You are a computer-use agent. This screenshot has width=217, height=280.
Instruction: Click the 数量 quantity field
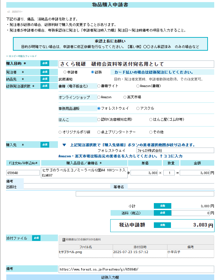(x=169, y=173)
